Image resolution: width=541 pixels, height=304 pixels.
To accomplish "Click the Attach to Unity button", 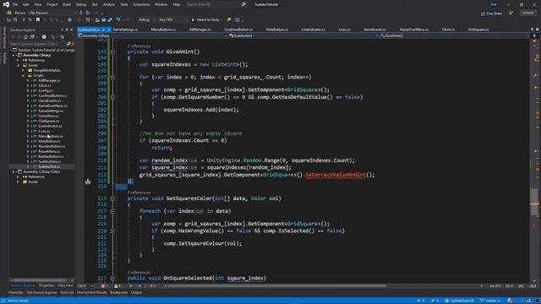I will coord(206,19).
